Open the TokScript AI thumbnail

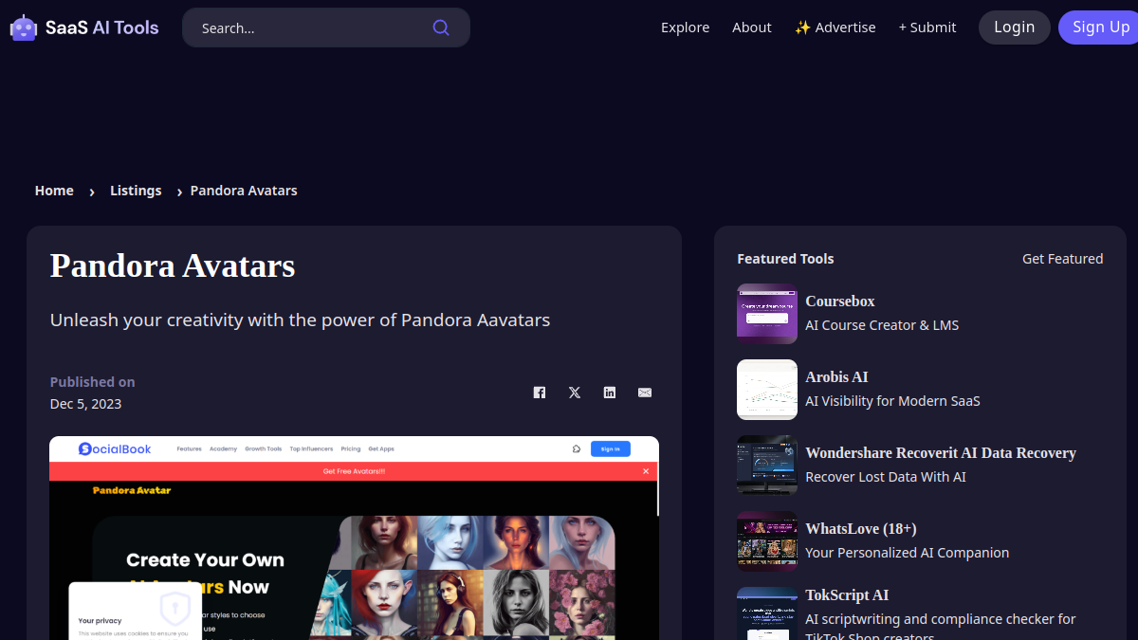(x=767, y=613)
